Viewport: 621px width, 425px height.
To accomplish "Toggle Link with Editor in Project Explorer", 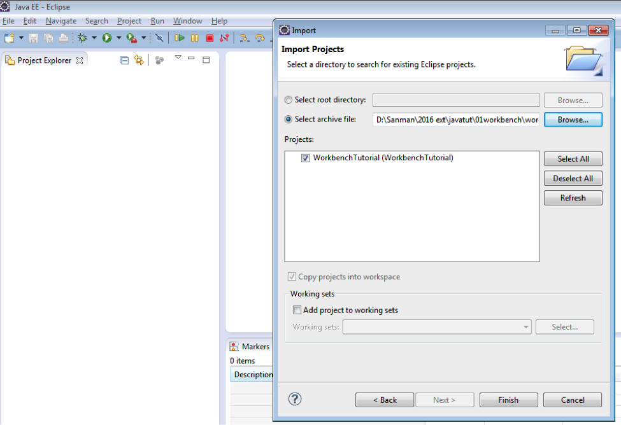I will pos(139,60).
